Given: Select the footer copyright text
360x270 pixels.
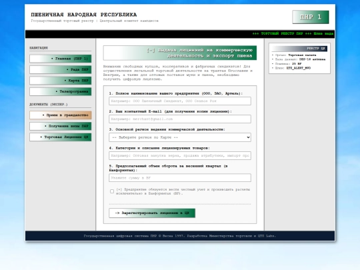Looking at the screenshot, I should (180, 236).
